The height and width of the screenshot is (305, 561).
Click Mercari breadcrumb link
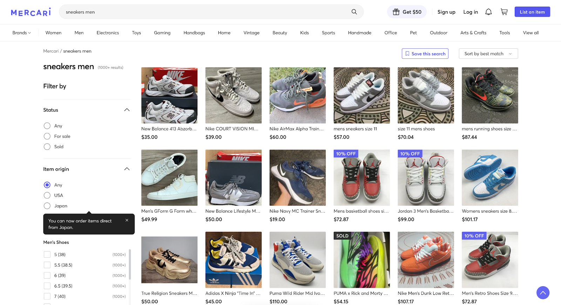[x=51, y=51]
